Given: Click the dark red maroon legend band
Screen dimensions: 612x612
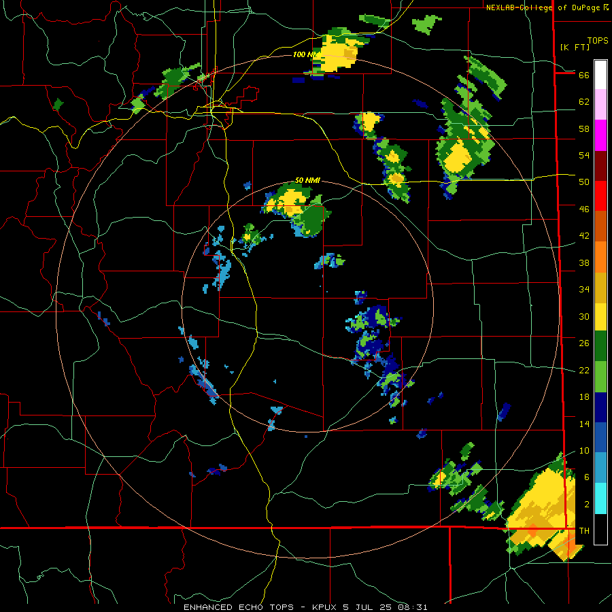Looking at the screenshot, I should coord(600,166).
